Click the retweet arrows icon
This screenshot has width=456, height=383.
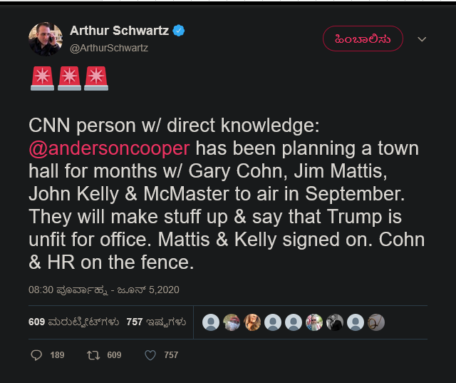tap(92, 354)
